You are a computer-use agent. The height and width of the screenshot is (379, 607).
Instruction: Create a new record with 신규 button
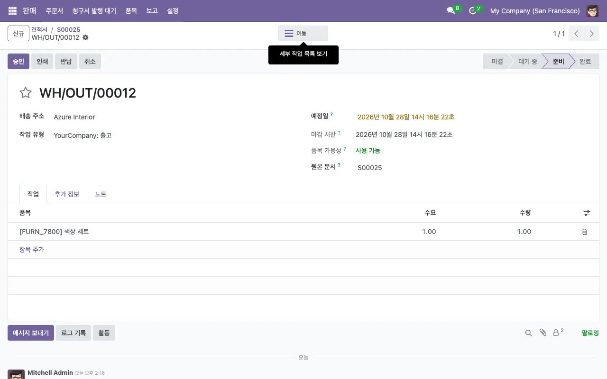(18, 34)
